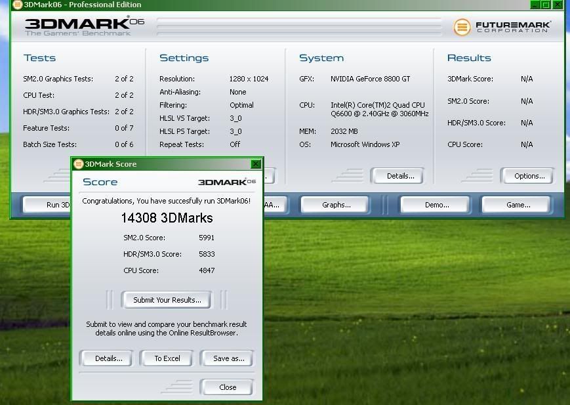Click the Feature Tests count 0 of 7
This screenshot has width=570, height=405.
click(124, 128)
